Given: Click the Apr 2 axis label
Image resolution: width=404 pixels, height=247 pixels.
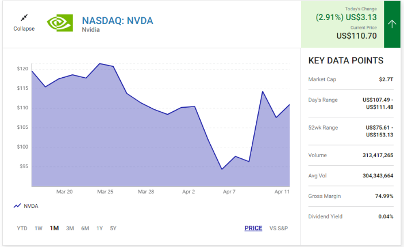Looking at the screenshot, I should pyautogui.click(x=188, y=192).
